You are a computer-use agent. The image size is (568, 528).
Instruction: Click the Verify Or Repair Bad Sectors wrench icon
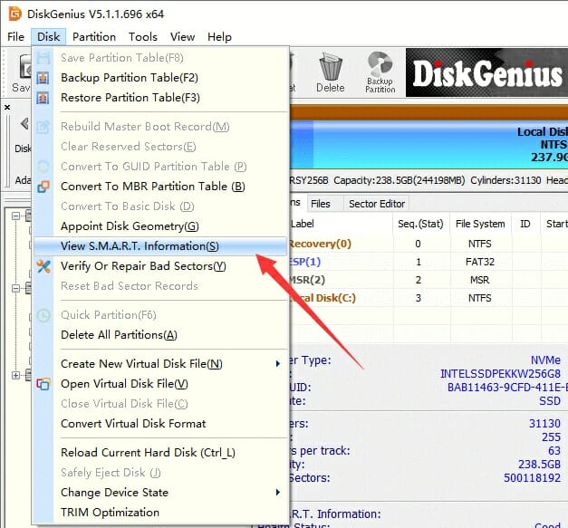(x=43, y=266)
